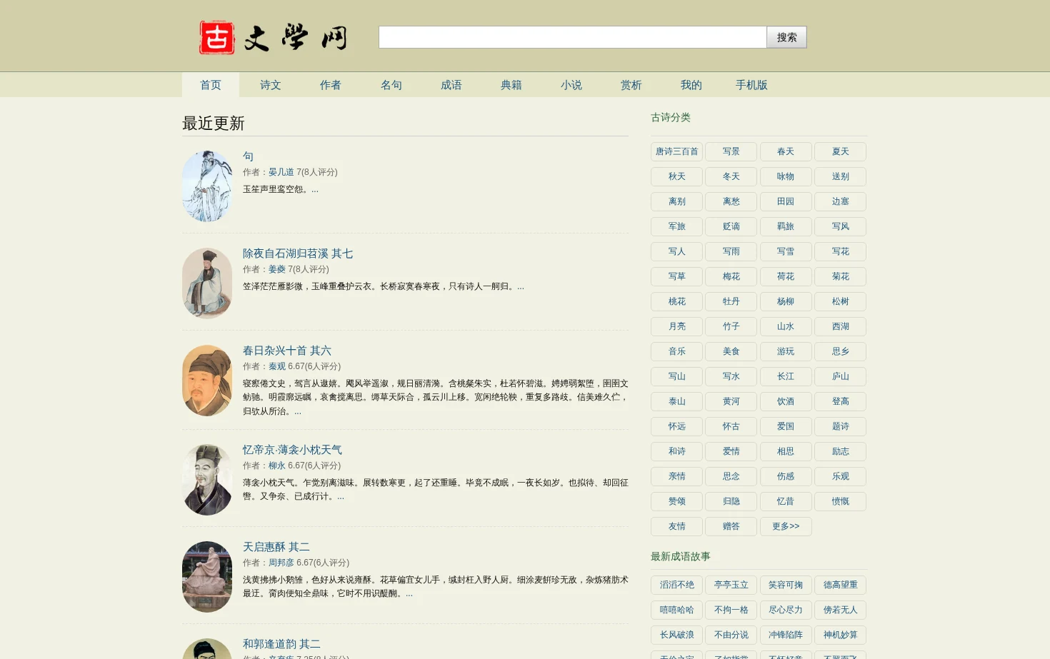Open idiom story 不拘一格
Viewport: 1050px width, 659px height.
tap(731, 610)
